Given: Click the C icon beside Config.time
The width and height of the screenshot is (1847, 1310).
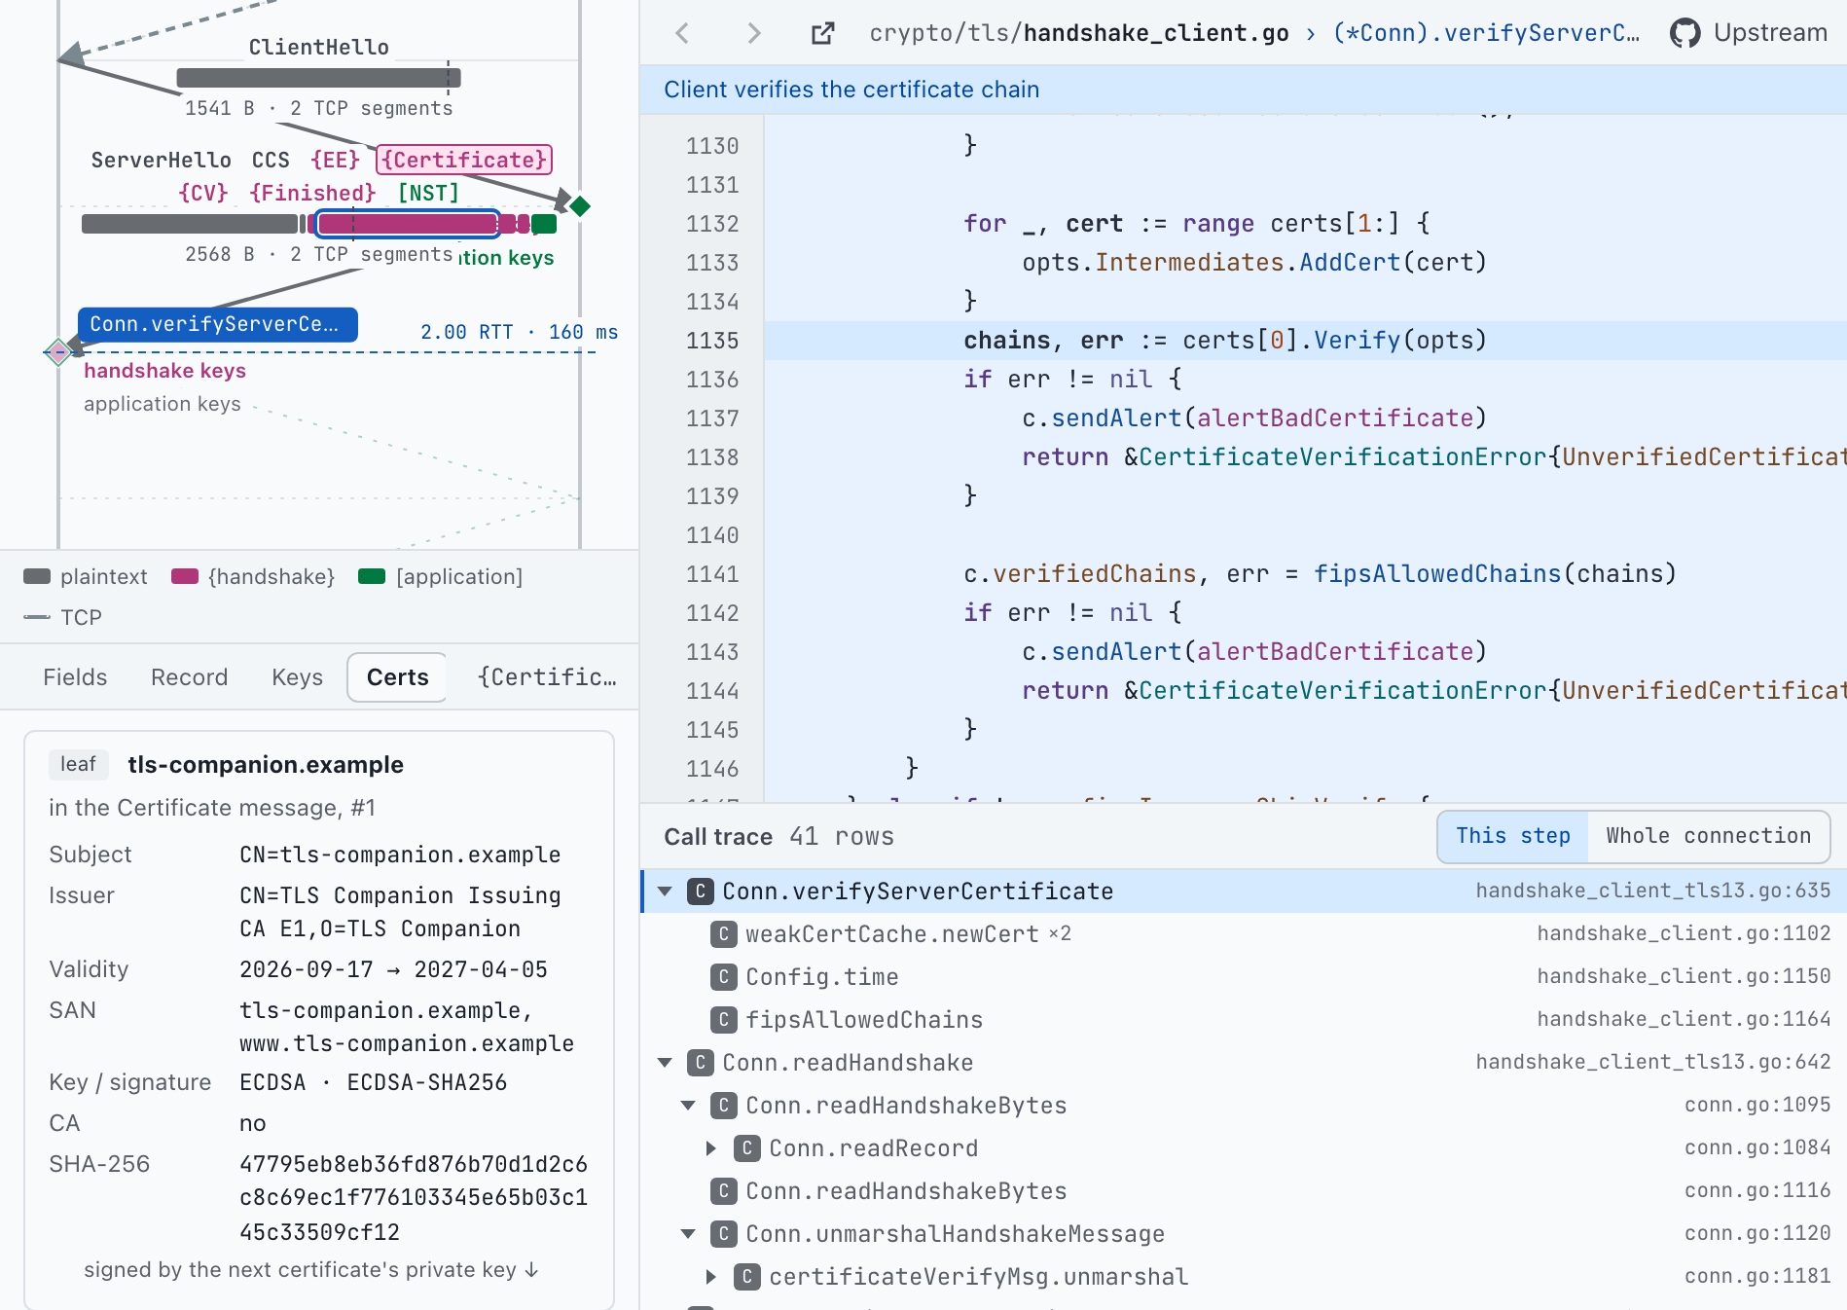Looking at the screenshot, I should coord(723,976).
